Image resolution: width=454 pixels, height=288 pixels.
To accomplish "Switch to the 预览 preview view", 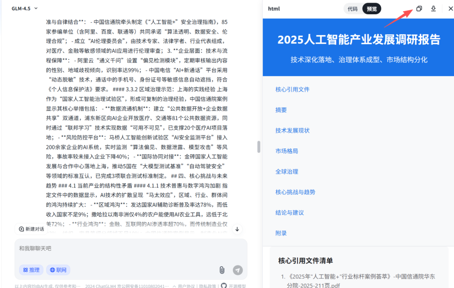I will pos(372,9).
